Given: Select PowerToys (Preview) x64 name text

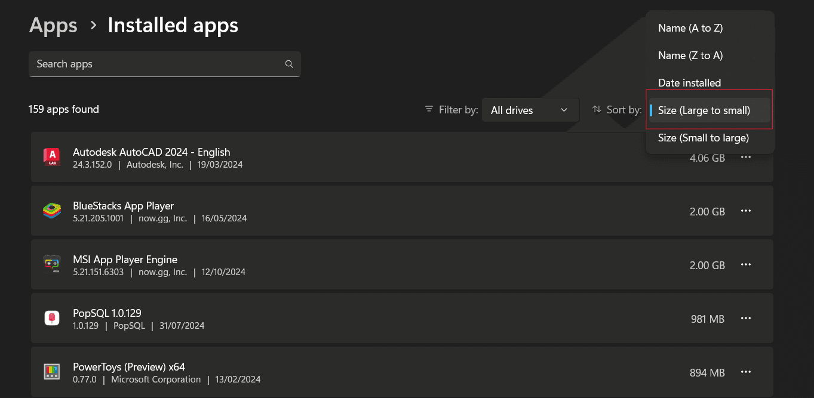Looking at the screenshot, I should [x=129, y=366].
